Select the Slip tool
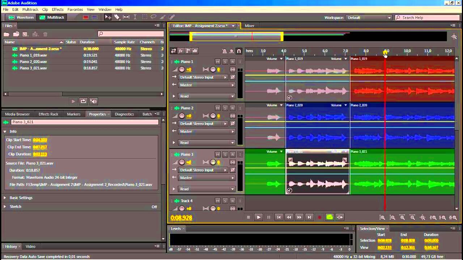Viewport: 463px width, 260px height. (x=126, y=17)
